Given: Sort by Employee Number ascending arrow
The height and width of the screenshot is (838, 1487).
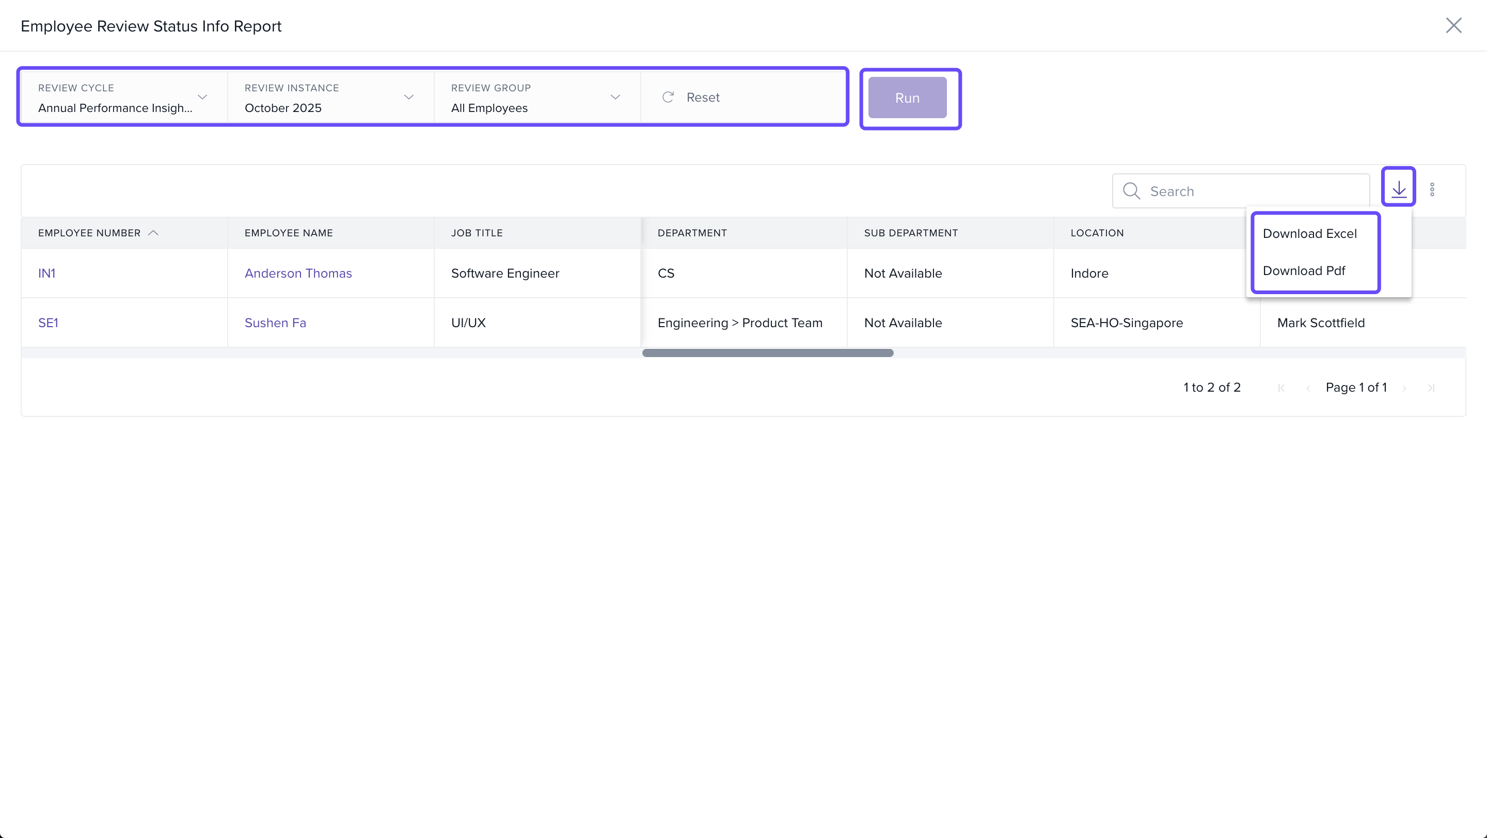Looking at the screenshot, I should click(x=153, y=233).
